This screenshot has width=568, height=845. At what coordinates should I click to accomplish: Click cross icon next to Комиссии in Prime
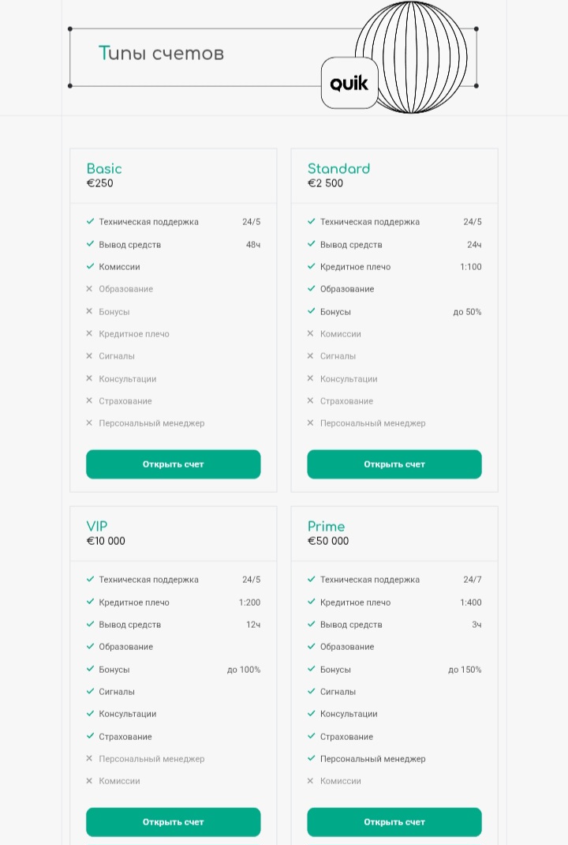pos(310,780)
